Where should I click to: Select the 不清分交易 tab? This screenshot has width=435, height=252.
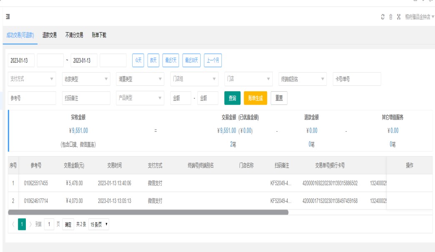click(x=74, y=35)
